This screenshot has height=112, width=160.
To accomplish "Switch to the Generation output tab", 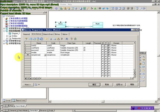I will [34, 111].
